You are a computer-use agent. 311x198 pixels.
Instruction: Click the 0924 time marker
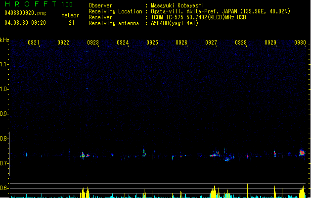(123, 43)
